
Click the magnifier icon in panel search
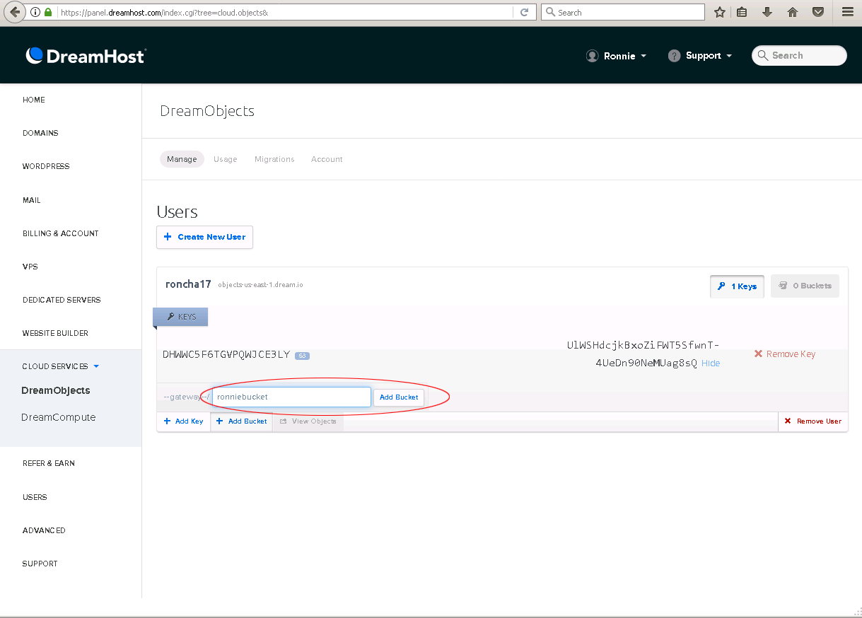click(x=762, y=56)
